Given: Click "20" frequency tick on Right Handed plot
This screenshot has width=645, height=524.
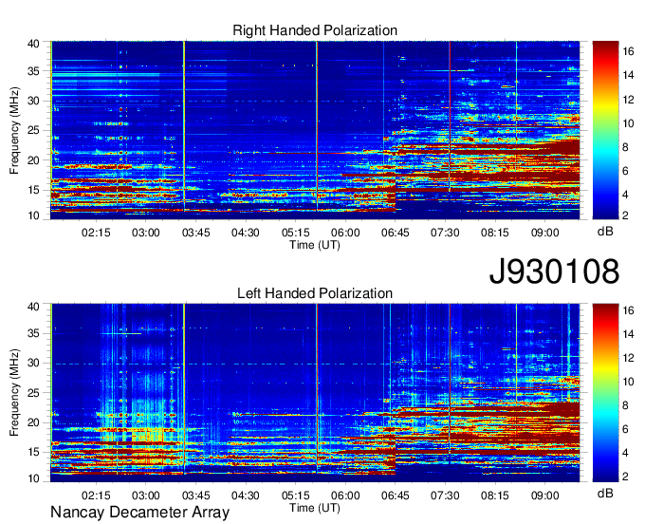Looking at the screenshot, I should coord(33,160).
